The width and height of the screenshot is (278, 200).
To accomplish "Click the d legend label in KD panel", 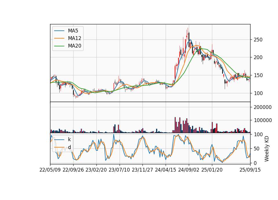I will (69, 147).
